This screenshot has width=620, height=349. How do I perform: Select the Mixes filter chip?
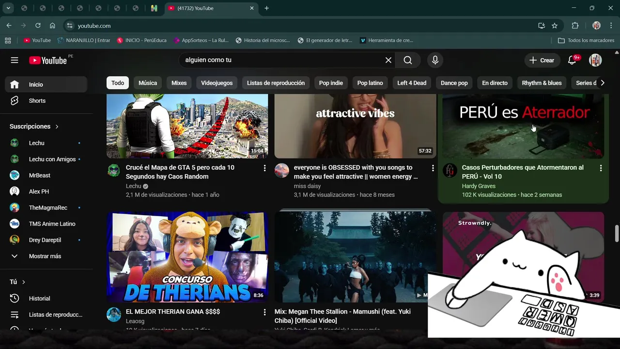(x=179, y=83)
